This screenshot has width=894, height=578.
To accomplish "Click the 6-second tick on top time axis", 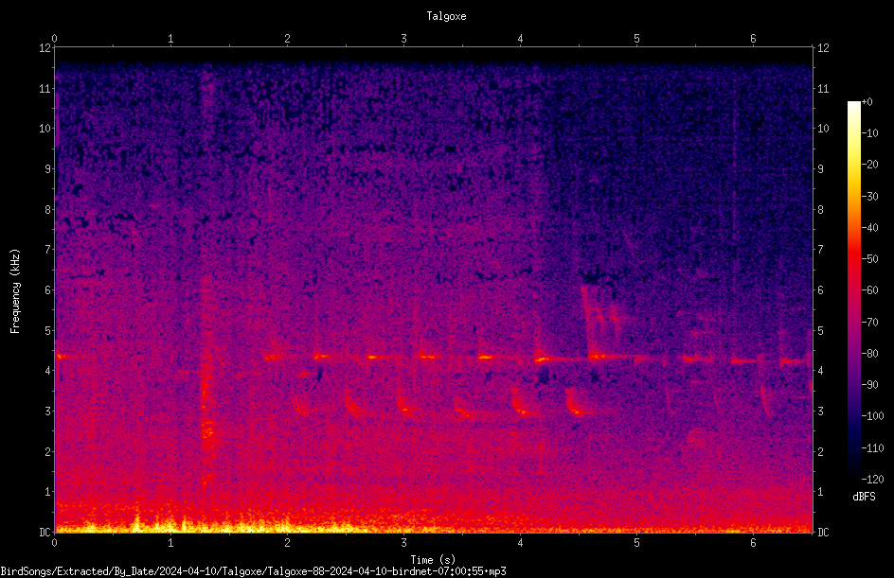I will pyautogui.click(x=753, y=39).
